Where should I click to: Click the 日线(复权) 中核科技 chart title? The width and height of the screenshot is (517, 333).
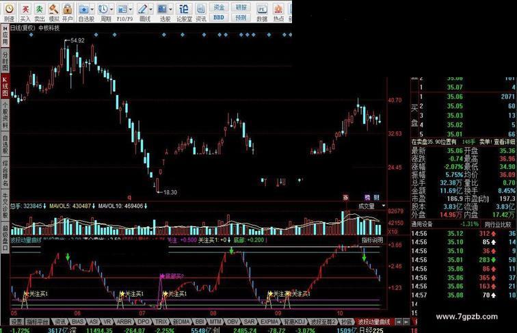coord(35,28)
